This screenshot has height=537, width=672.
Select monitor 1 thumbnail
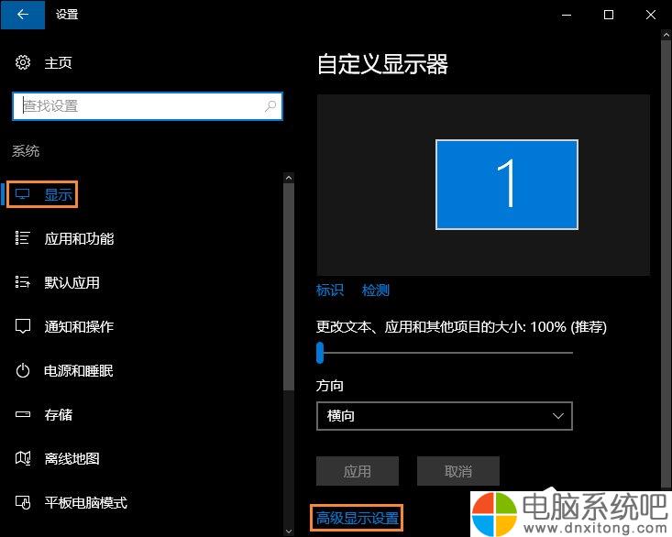click(x=507, y=184)
